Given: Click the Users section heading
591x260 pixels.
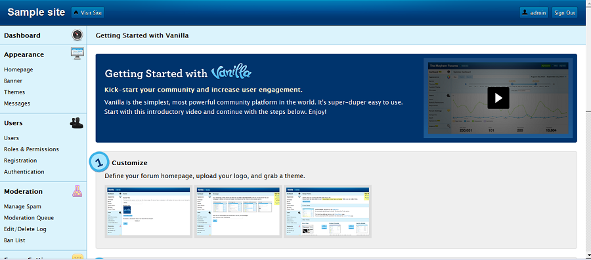Looking at the screenshot, I should 13,123.
